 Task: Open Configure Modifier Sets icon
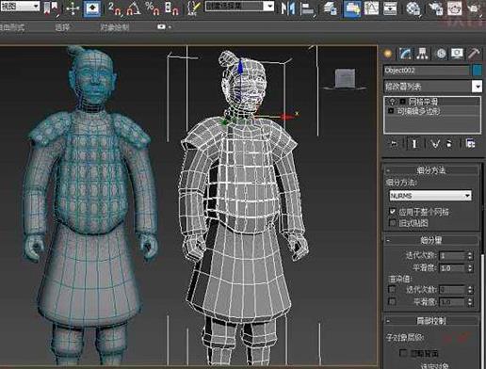click(x=470, y=144)
